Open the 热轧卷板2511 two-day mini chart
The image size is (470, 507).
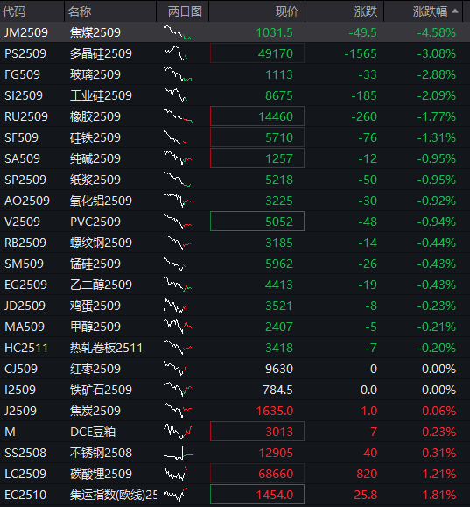178,348
